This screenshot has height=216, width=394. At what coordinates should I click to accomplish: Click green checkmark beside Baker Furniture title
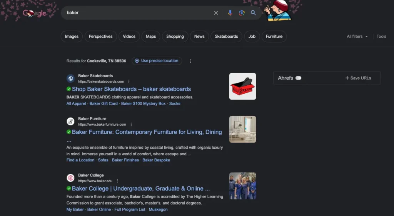click(68, 132)
